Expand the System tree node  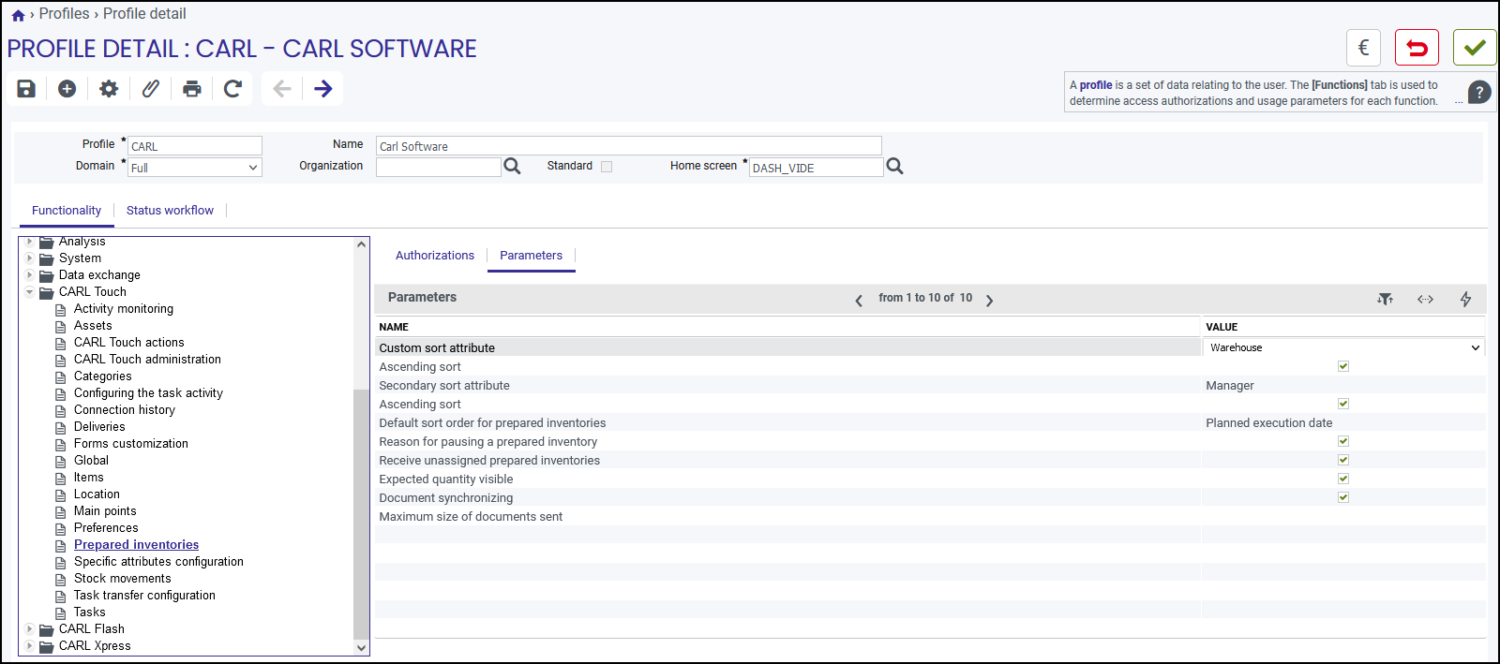coord(30,258)
